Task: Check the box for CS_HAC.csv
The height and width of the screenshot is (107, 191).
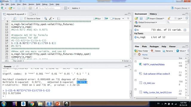Action: coord(135,80)
